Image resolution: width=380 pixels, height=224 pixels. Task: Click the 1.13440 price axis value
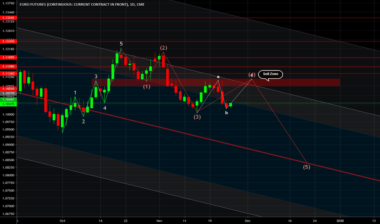(x=8, y=12)
